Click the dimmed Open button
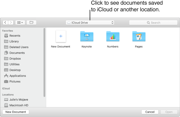The height and width of the screenshot is (117, 180). pyautogui.click(x=169, y=112)
